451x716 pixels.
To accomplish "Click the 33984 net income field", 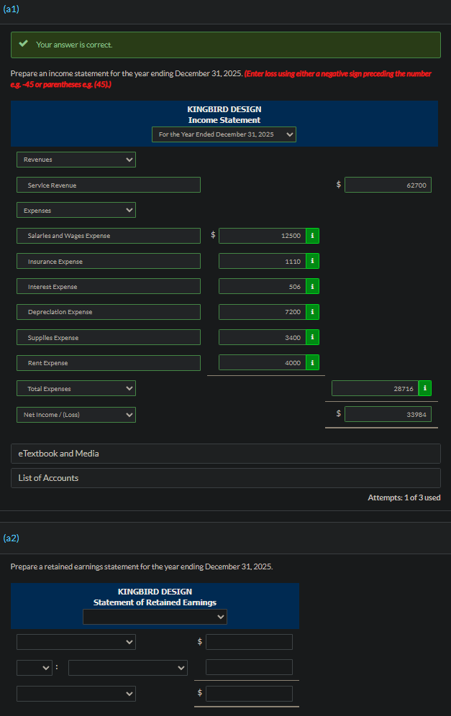I will pos(388,414).
